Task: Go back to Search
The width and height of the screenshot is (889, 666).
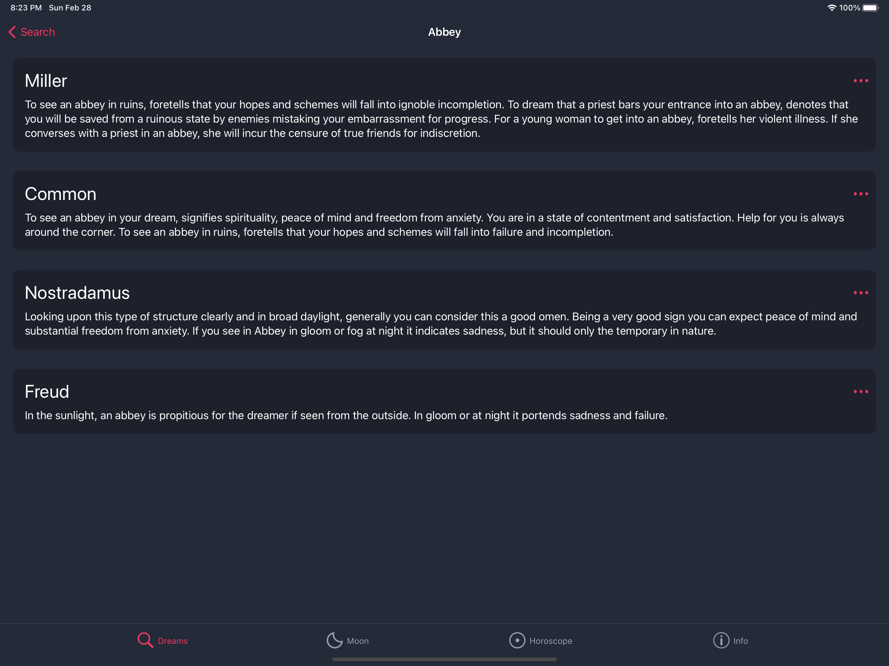Action: pyautogui.click(x=37, y=32)
